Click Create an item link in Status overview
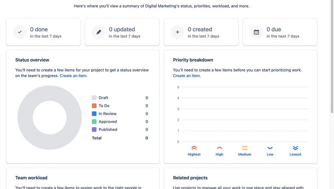334x189 pixels. tap(73, 76)
